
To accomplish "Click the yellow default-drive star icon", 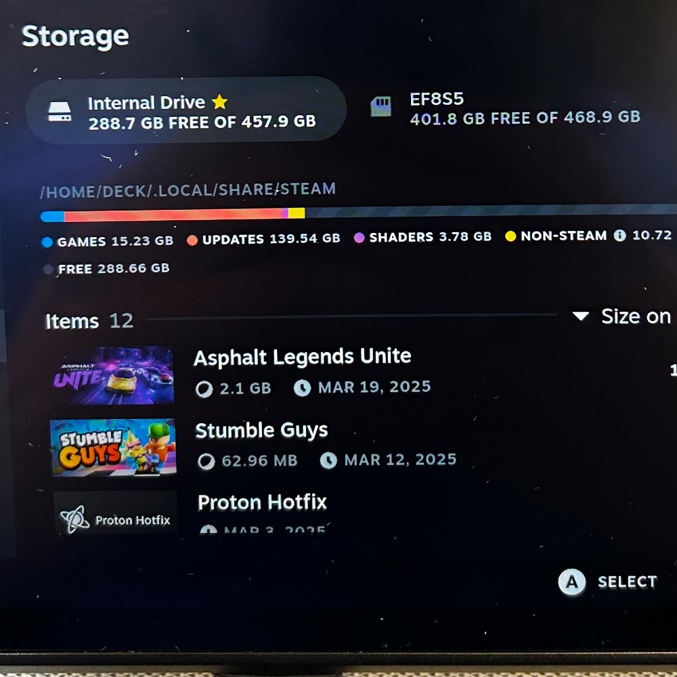I will pyautogui.click(x=219, y=102).
